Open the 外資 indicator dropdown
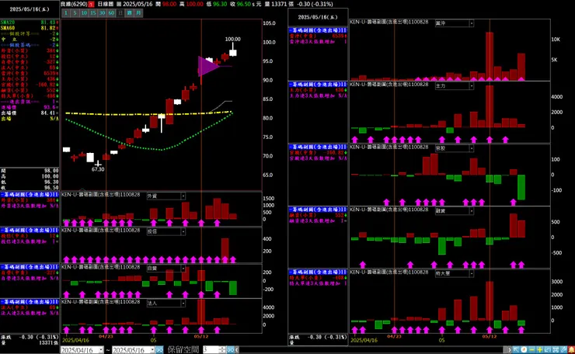 (183, 196)
